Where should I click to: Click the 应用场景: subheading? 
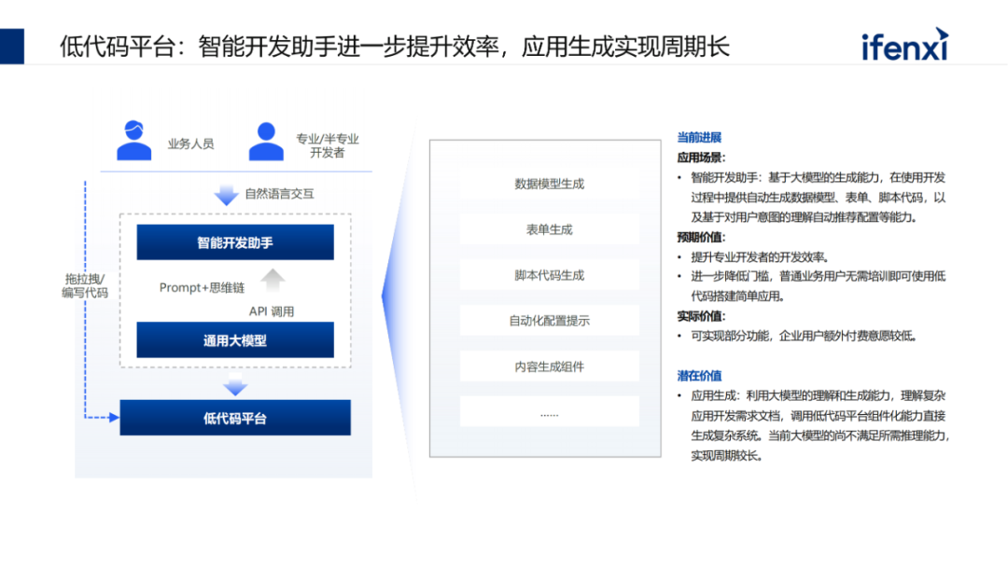pyautogui.click(x=701, y=158)
